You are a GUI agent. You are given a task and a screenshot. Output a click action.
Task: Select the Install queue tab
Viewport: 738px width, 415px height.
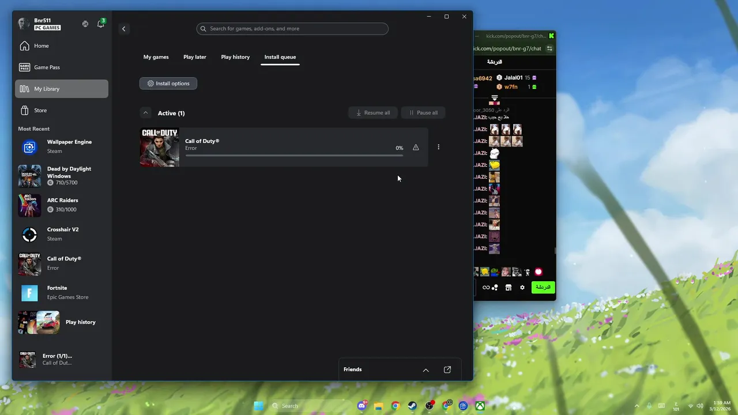(280, 57)
